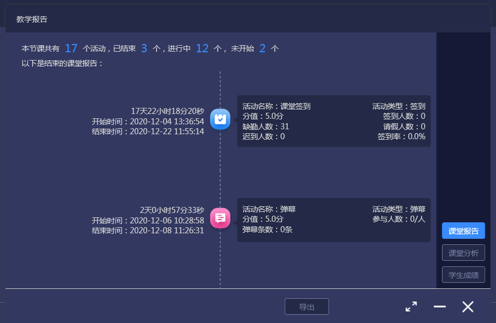
Task: Click the blue classroom sign-in timeline icon
Action: pos(220,119)
